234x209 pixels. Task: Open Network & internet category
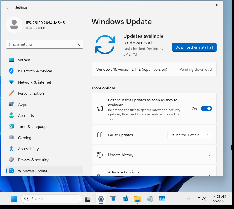point(44,82)
